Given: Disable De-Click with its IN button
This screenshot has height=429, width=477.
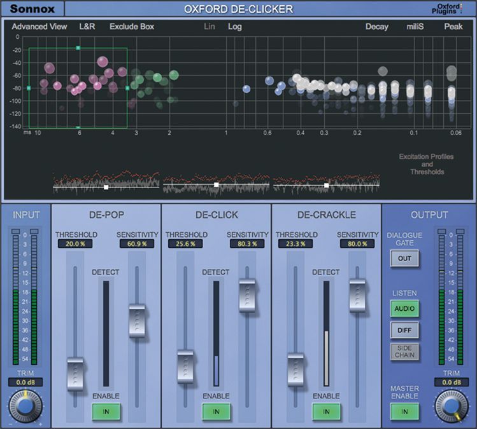Looking at the screenshot, I should (216, 412).
